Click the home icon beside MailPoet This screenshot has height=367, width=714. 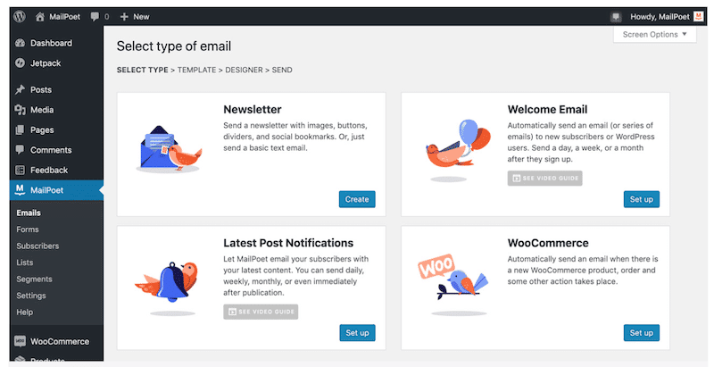[x=40, y=16]
